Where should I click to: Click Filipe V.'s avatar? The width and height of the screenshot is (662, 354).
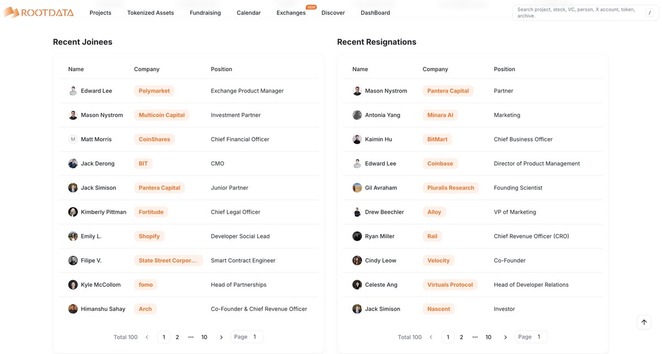coord(73,261)
